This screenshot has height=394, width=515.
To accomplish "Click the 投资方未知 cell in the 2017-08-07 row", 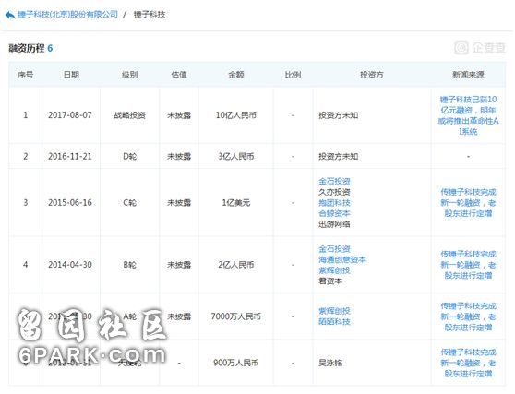I will click(339, 115).
